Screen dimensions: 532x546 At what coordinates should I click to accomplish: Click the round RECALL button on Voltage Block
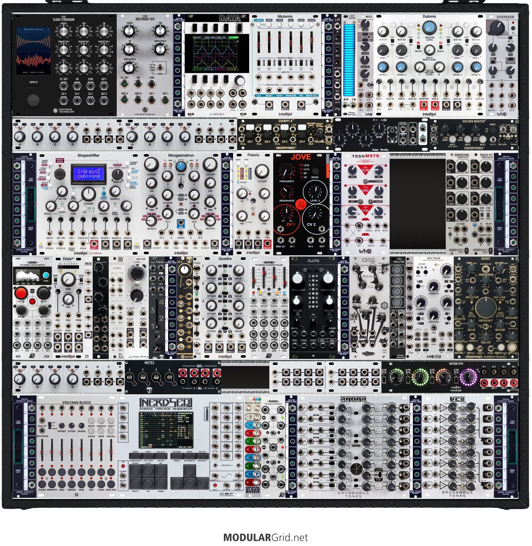(x=111, y=431)
